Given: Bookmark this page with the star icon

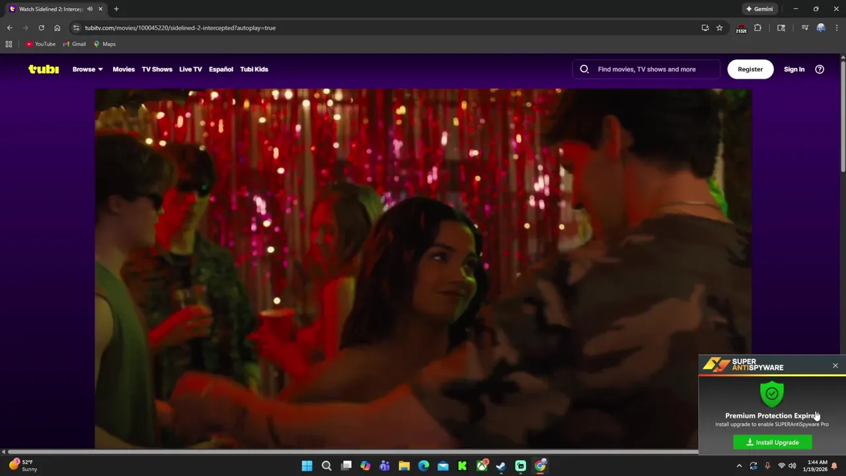Looking at the screenshot, I should click(x=720, y=28).
